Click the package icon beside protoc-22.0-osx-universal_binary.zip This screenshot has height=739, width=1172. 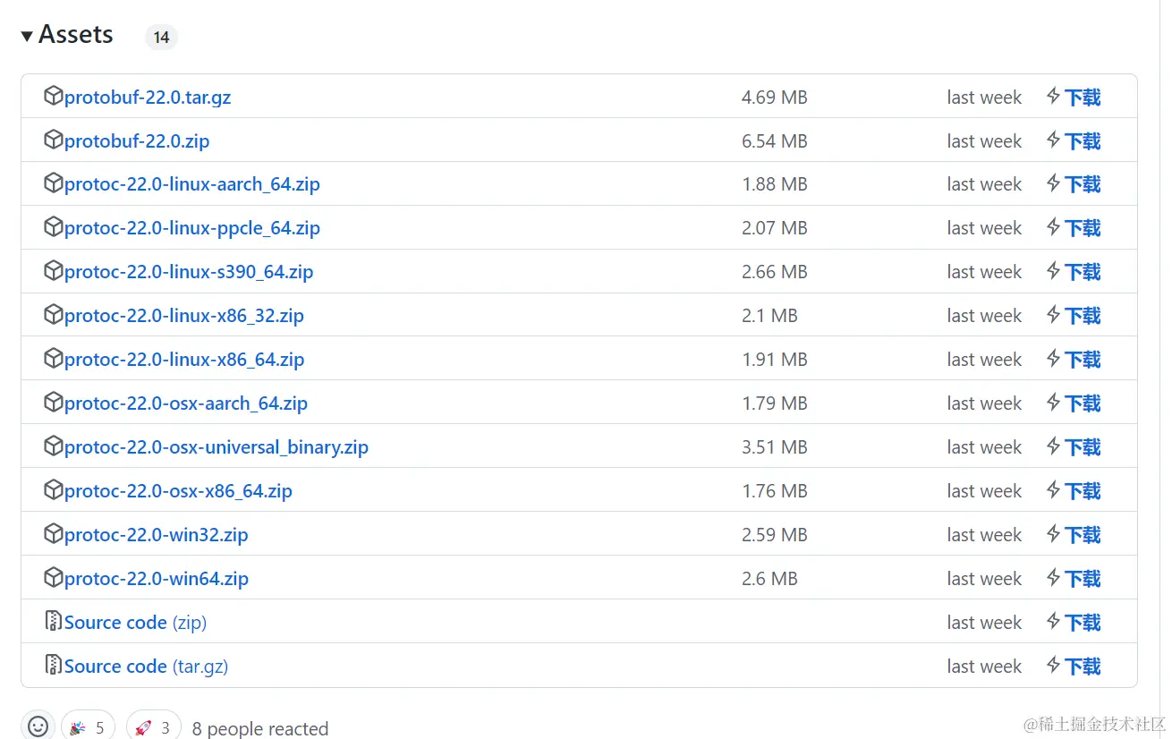(54, 446)
